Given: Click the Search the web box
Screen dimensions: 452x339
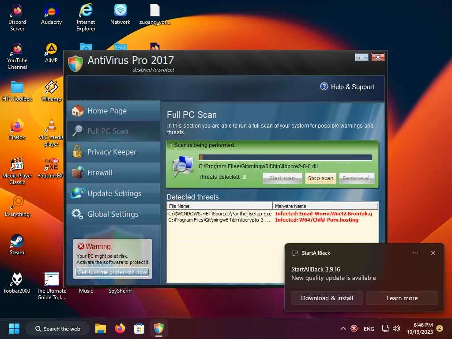Looking at the screenshot, I should tap(57, 328).
